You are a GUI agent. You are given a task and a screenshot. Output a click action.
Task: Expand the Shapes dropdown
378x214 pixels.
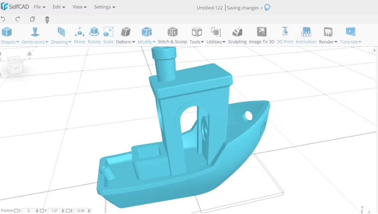pyautogui.click(x=10, y=36)
